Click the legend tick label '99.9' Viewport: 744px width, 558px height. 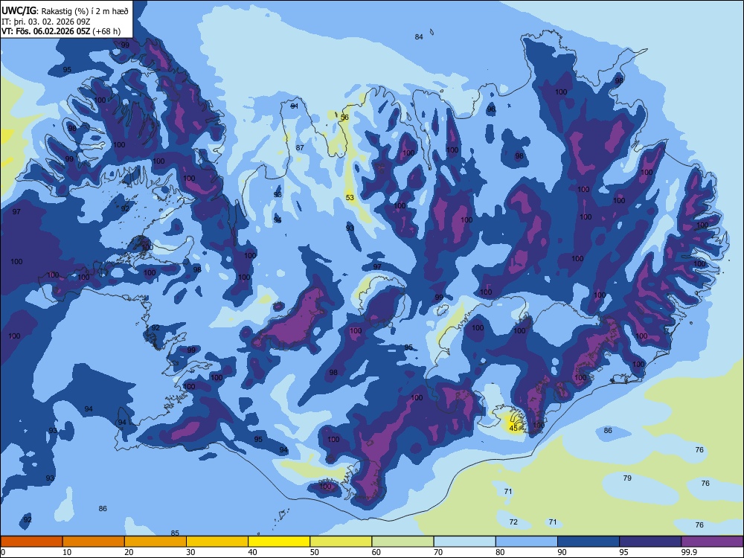tap(689, 552)
